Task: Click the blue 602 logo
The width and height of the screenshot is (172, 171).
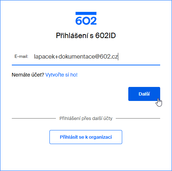Action: click(x=86, y=18)
